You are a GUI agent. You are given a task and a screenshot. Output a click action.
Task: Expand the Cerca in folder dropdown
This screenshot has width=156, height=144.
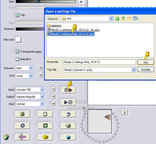(x=111, y=19)
